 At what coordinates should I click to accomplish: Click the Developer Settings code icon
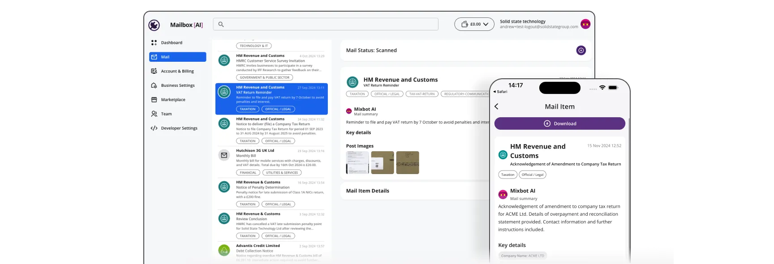(154, 128)
